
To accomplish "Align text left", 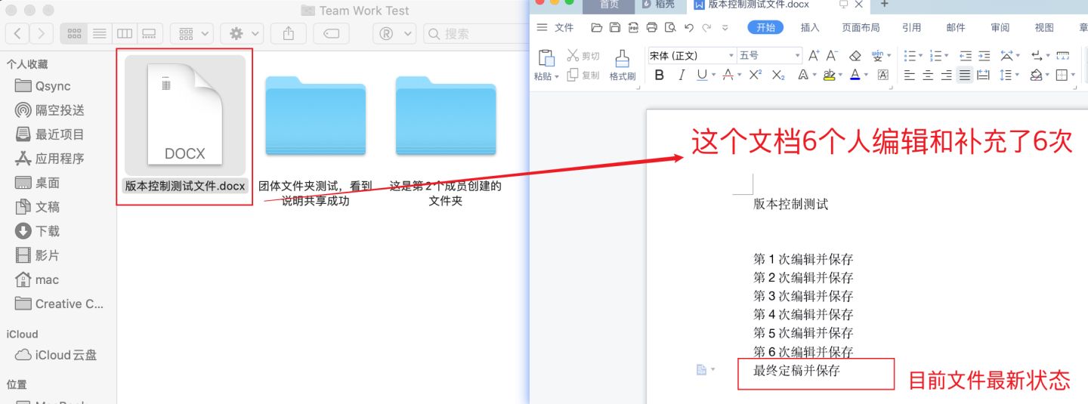I will 910,75.
